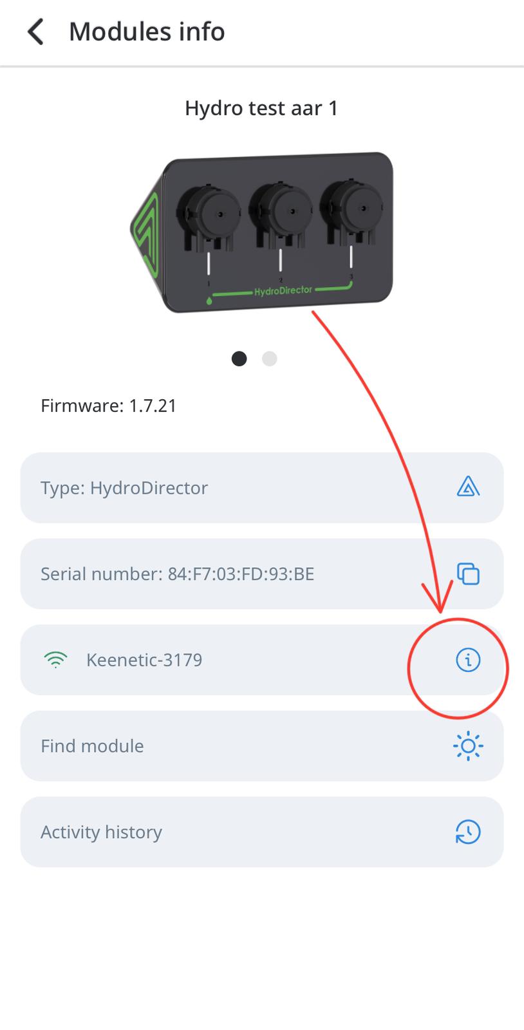Tap the middle pump on device image
This screenshot has width=524, height=1030.
pyautogui.click(x=281, y=216)
